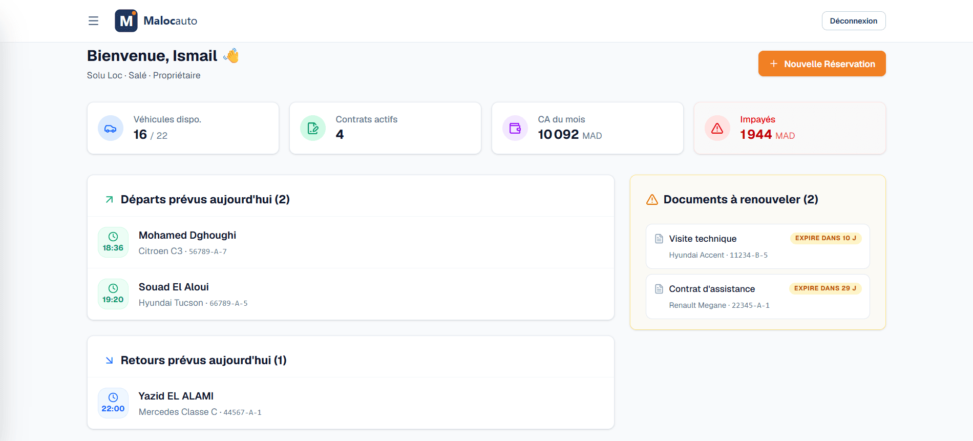Click the Malocauto logo icon
The height and width of the screenshot is (441, 973).
coord(126,21)
